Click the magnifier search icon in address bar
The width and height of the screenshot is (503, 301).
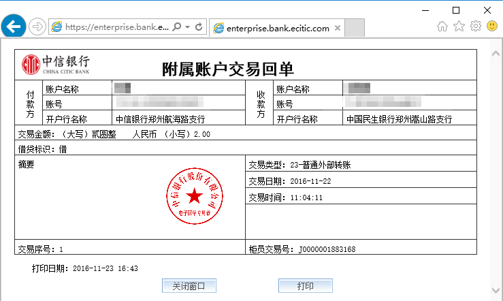(177, 27)
